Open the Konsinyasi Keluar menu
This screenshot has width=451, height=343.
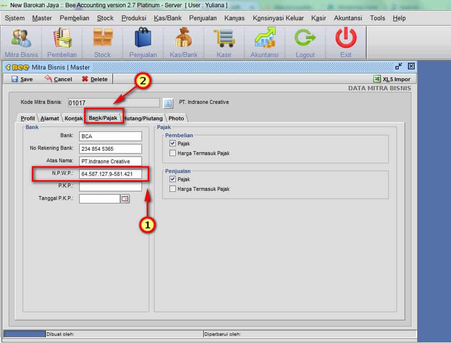click(x=278, y=18)
